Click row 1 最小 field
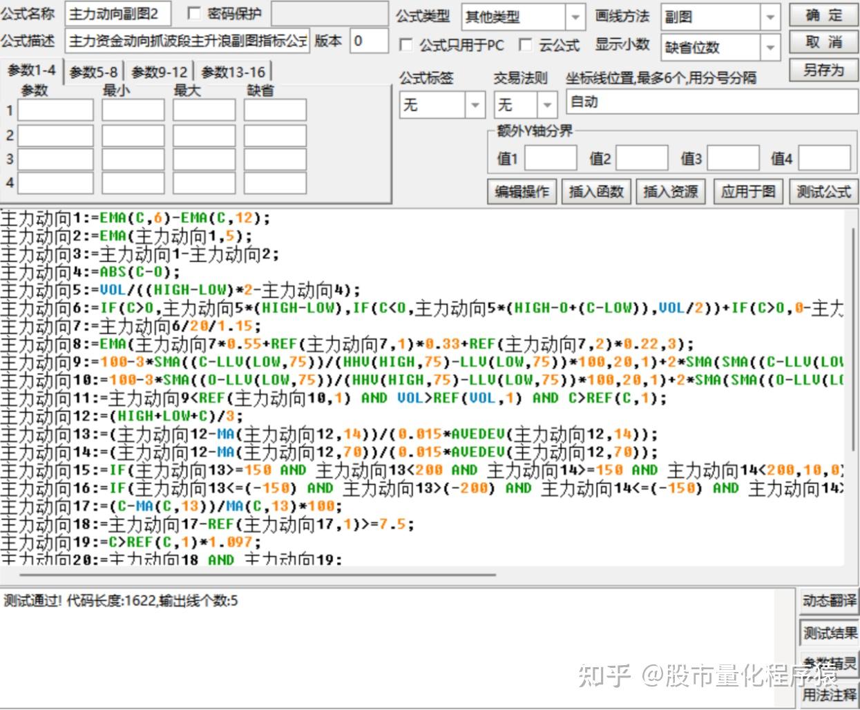Viewport: 860px width, 710px height. point(133,110)
